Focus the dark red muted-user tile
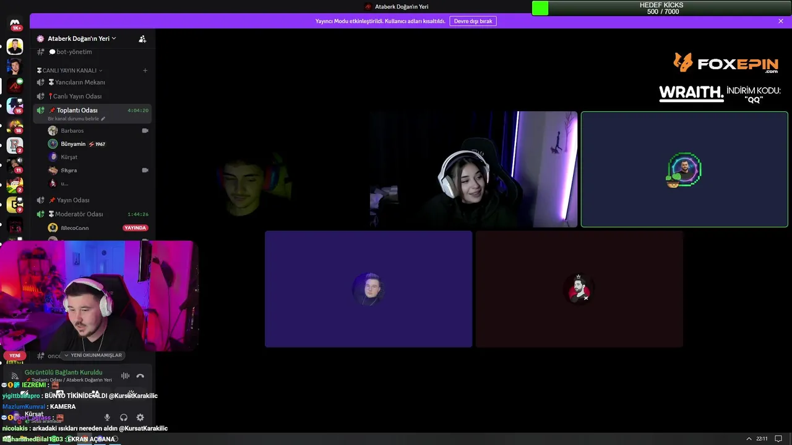This screenshot has height=445, width=792. [x=579, y=289]
